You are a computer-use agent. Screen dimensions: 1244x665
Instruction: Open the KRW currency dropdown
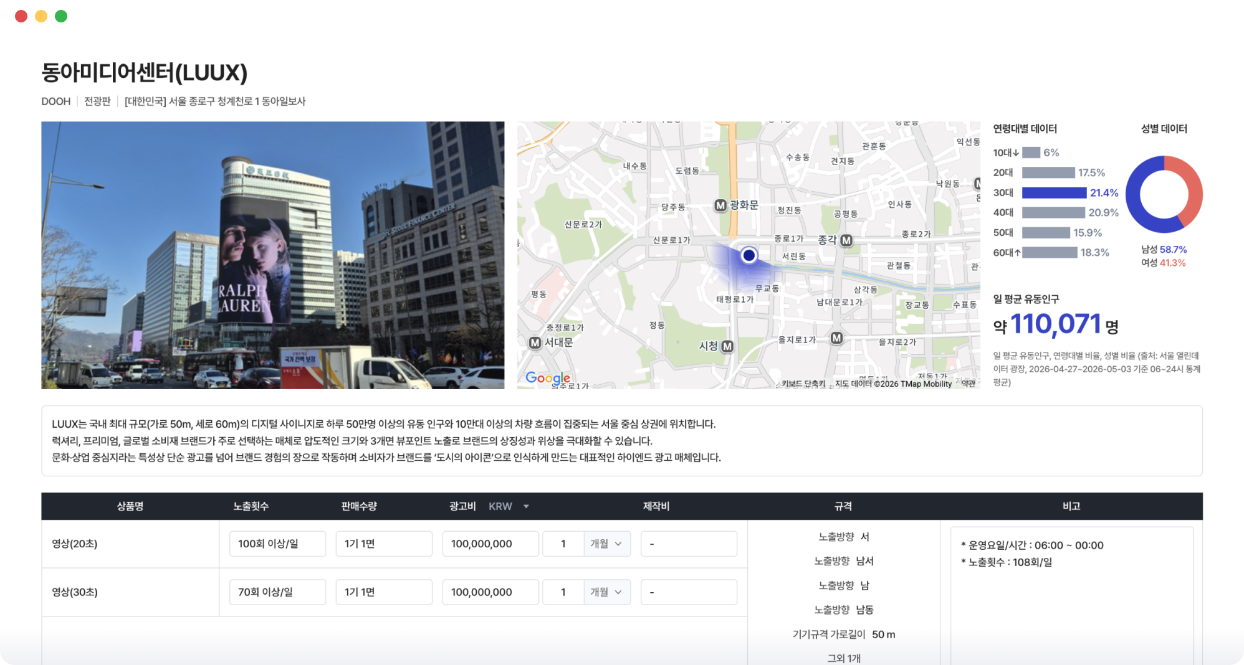click(509, 506)
